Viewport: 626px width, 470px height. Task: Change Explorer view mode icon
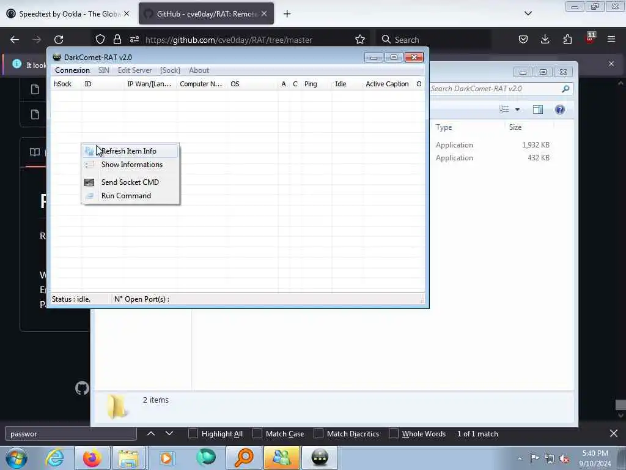click(504, 110)
